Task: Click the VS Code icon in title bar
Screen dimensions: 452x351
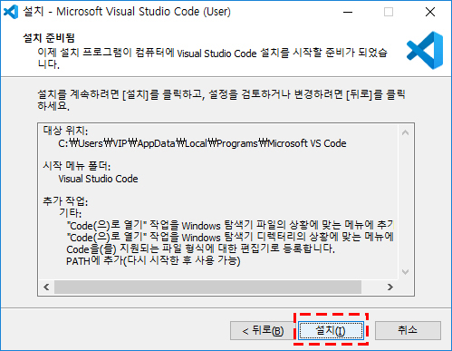Action: click(x=11, y=12)
